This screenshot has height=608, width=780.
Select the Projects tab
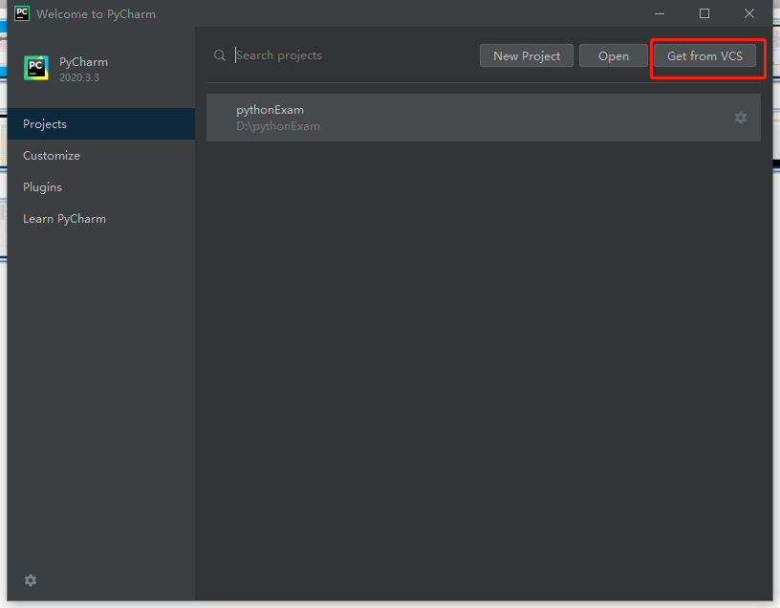pos(101,124)
